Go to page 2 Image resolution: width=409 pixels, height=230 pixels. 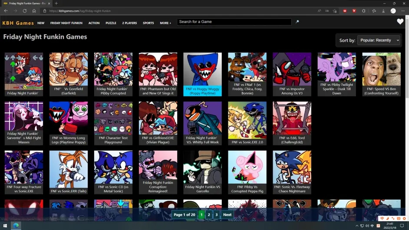[x=209, y=215]
